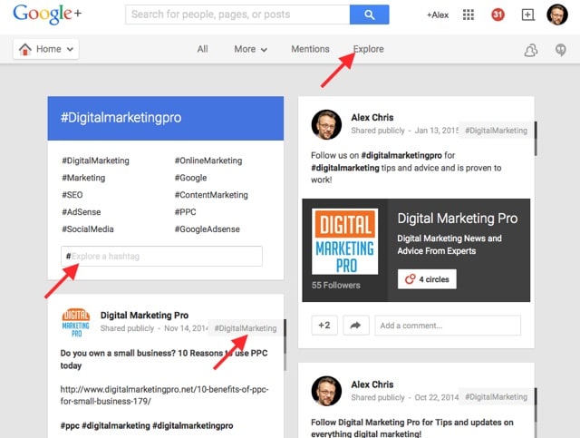580x438 pixels.
Task: Expand the Home dropdown menu
Action: (x=45, y=49)
